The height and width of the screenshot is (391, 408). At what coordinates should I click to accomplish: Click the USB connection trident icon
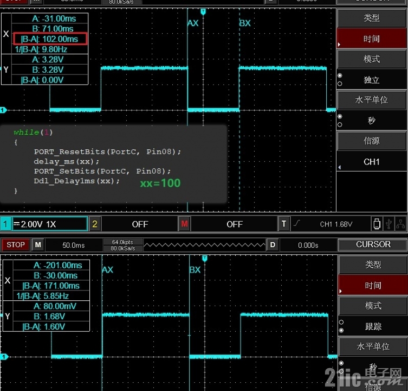pyautogui.click(x=388, y=224)
